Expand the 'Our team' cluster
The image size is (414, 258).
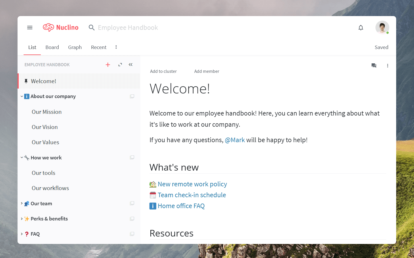(22, 204)
